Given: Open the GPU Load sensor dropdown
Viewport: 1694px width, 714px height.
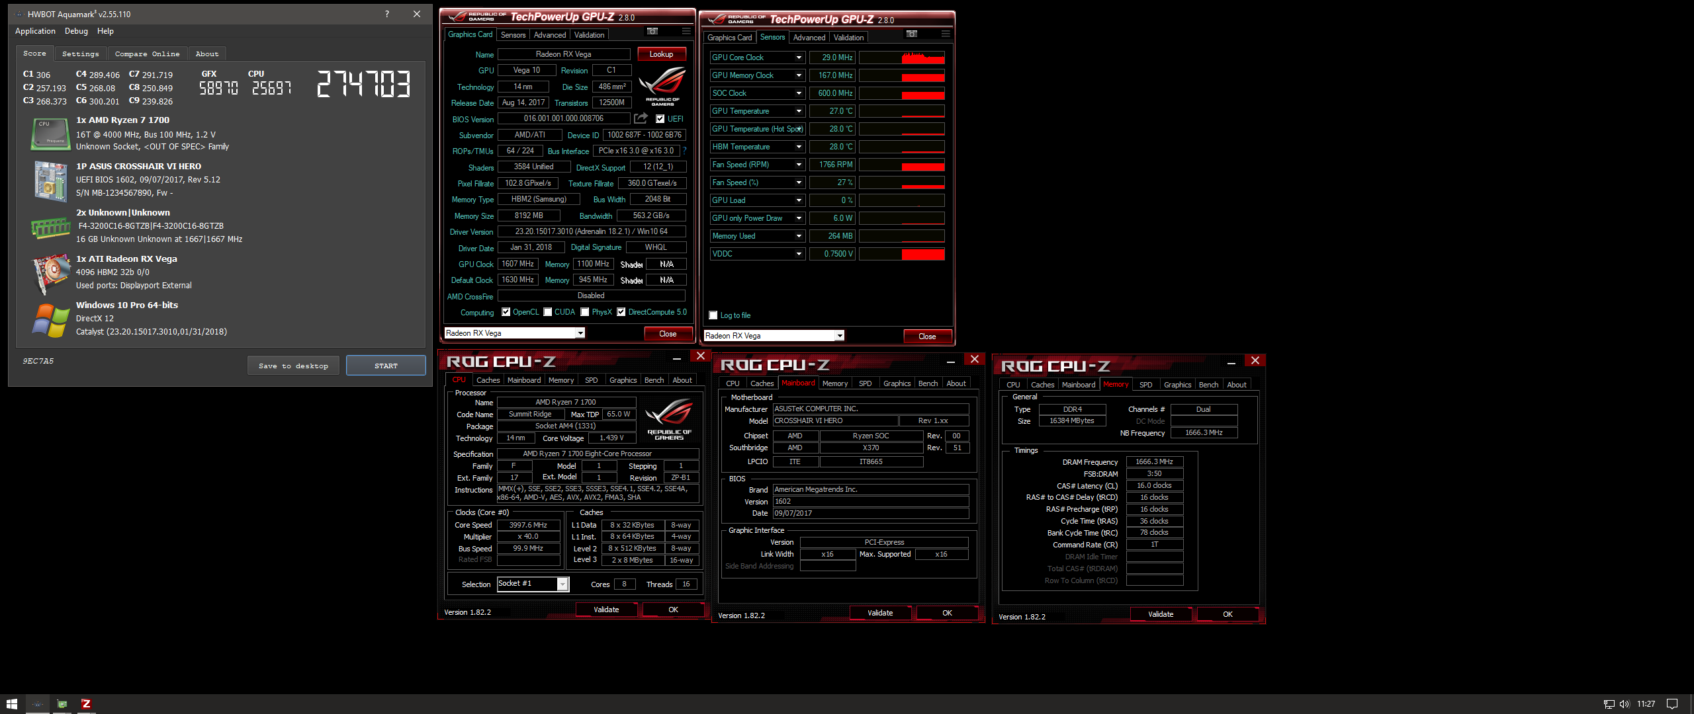Looking at the screenshot, I should tap(799, 200).
